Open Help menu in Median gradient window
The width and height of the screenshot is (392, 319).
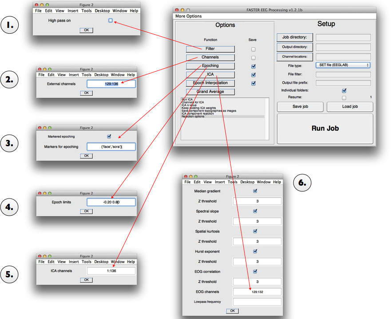(x=277, y=182)
